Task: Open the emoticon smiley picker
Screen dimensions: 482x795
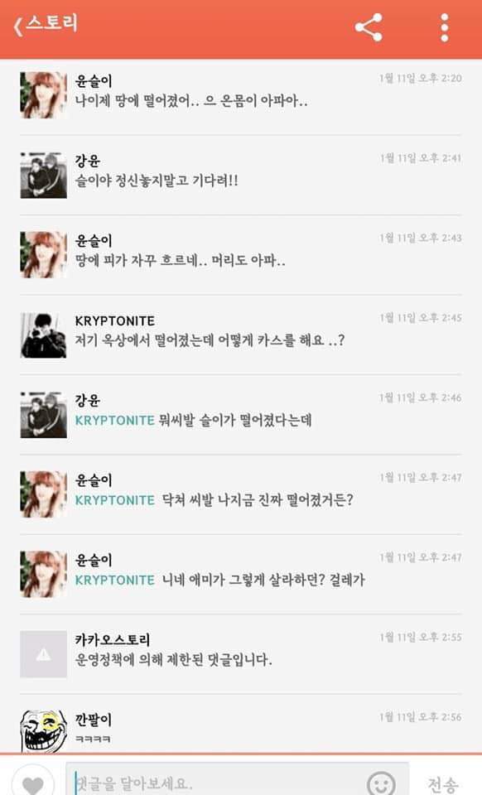Action: coord(381,783)
